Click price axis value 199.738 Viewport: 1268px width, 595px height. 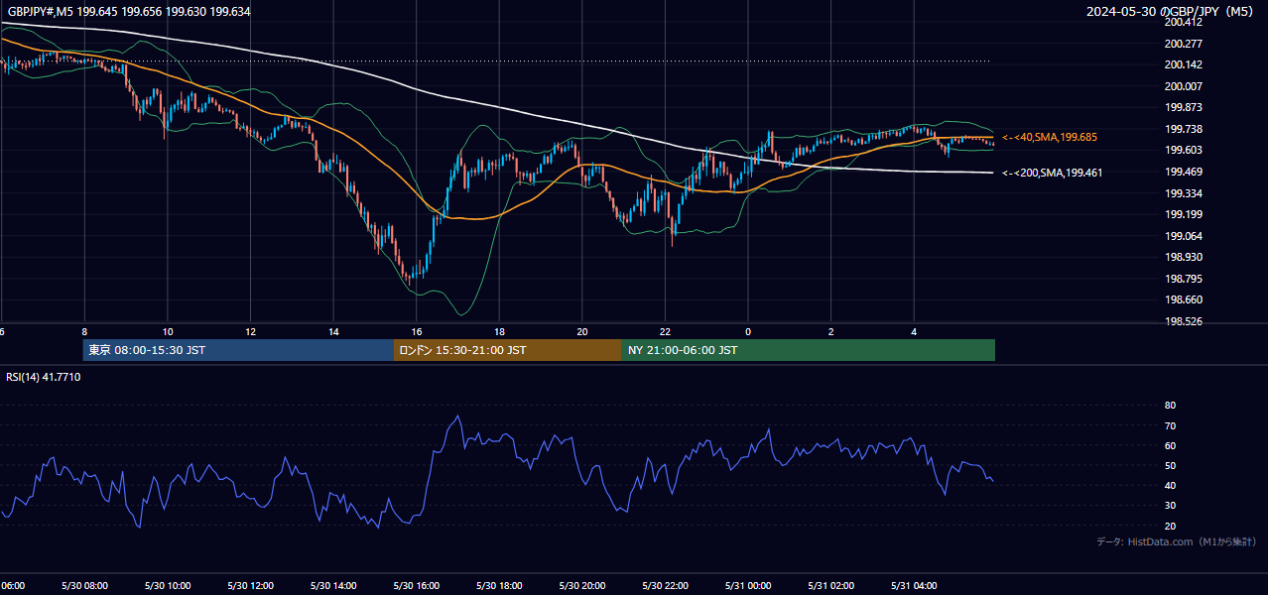point(1183,129)
